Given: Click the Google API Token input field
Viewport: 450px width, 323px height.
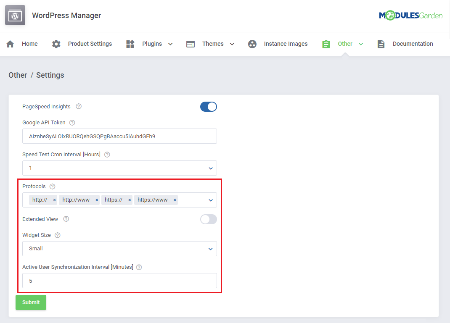Looking at the screenshot, I should [x=119, y=136].
